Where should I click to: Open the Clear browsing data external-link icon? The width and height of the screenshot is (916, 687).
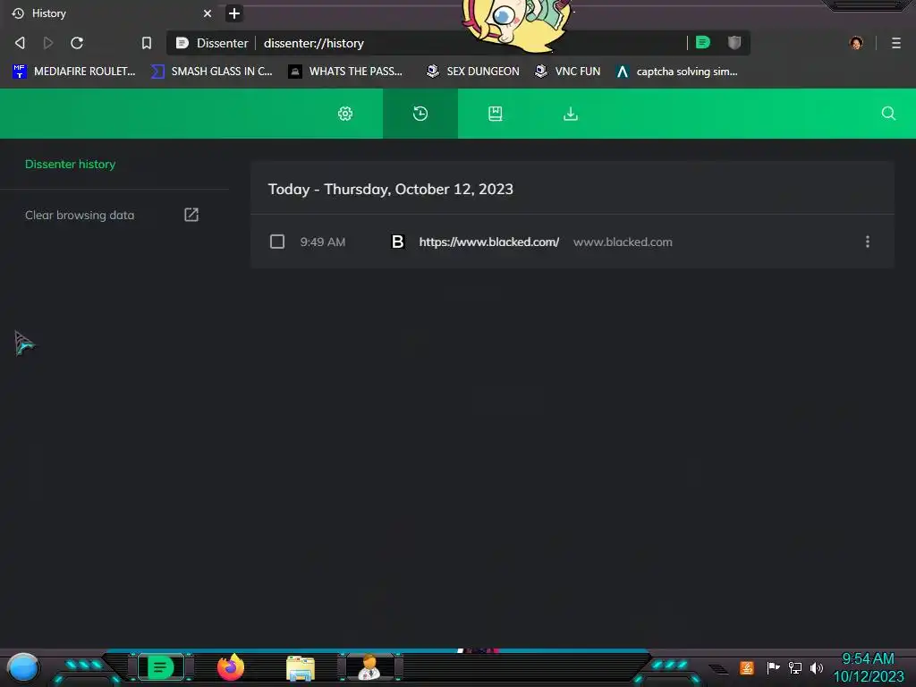191,215
